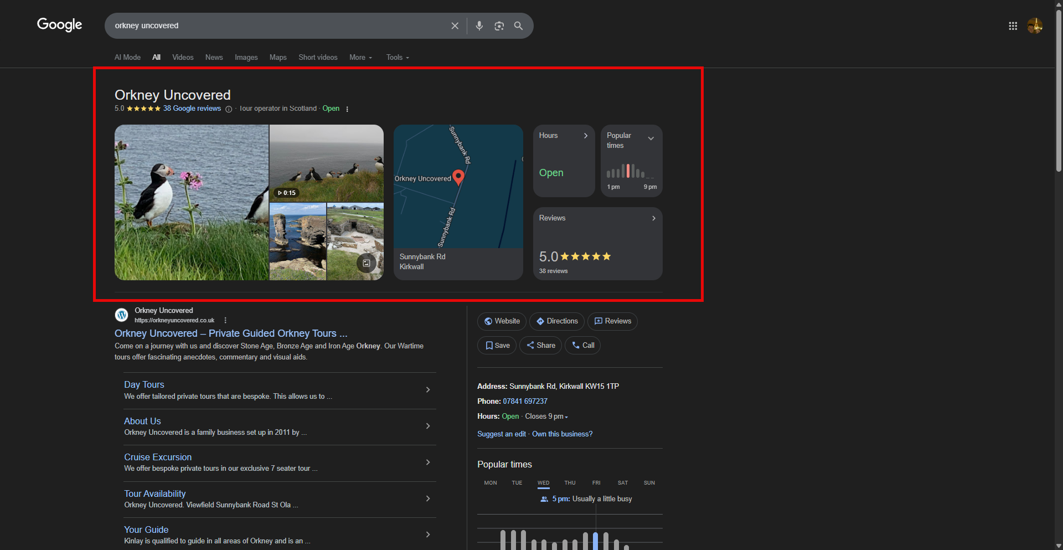The height and width of the screenshot is (550, 1063).
Task: Select MON in Popular times
Action: [491, 483]
